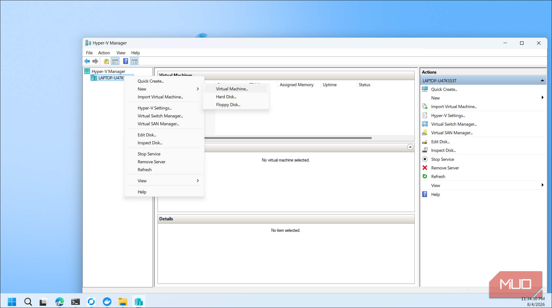Click Stop Service in Actions pane

[x=442, y=159]
